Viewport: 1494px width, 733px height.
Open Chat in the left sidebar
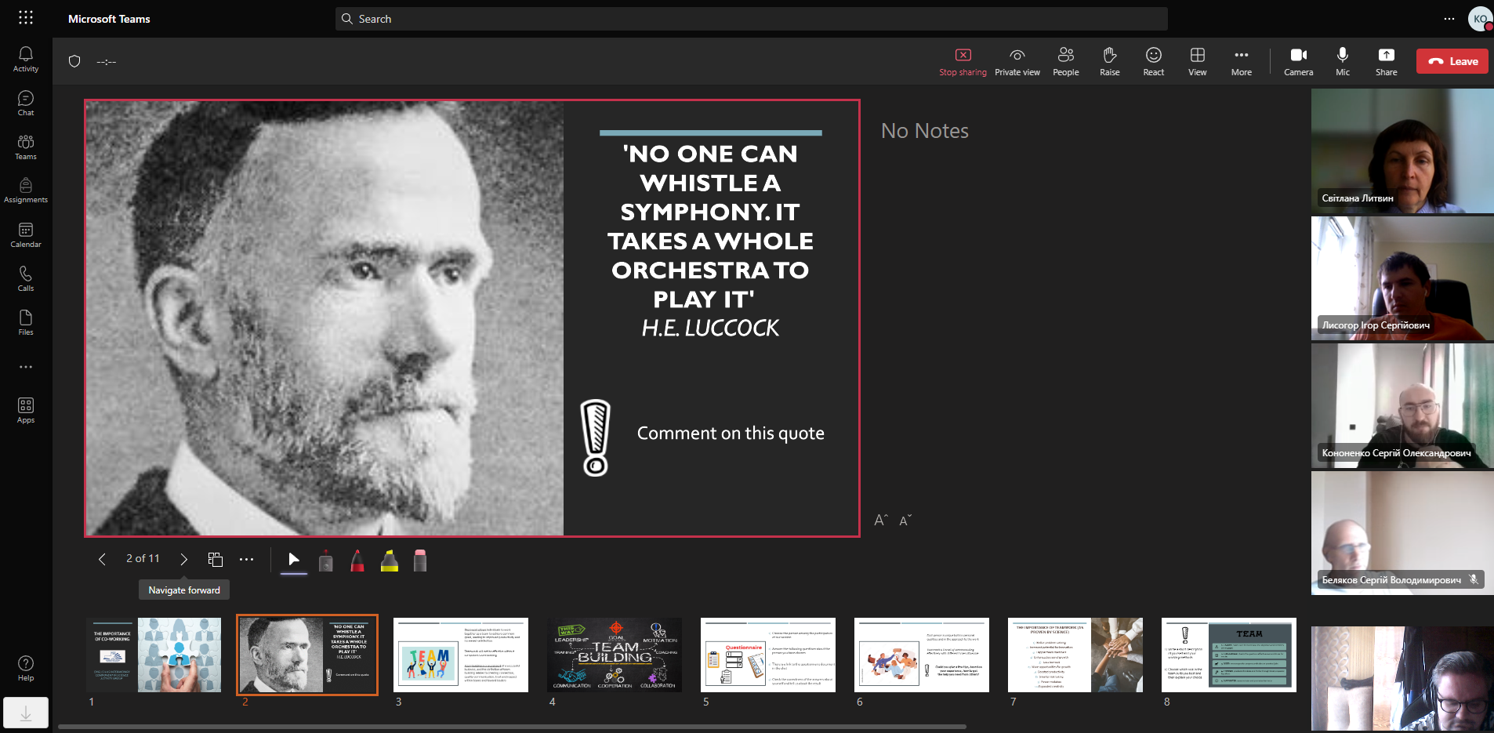pos(26,103)
